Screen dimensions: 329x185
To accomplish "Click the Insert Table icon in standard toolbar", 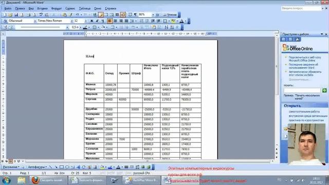I will pos(106,15).
